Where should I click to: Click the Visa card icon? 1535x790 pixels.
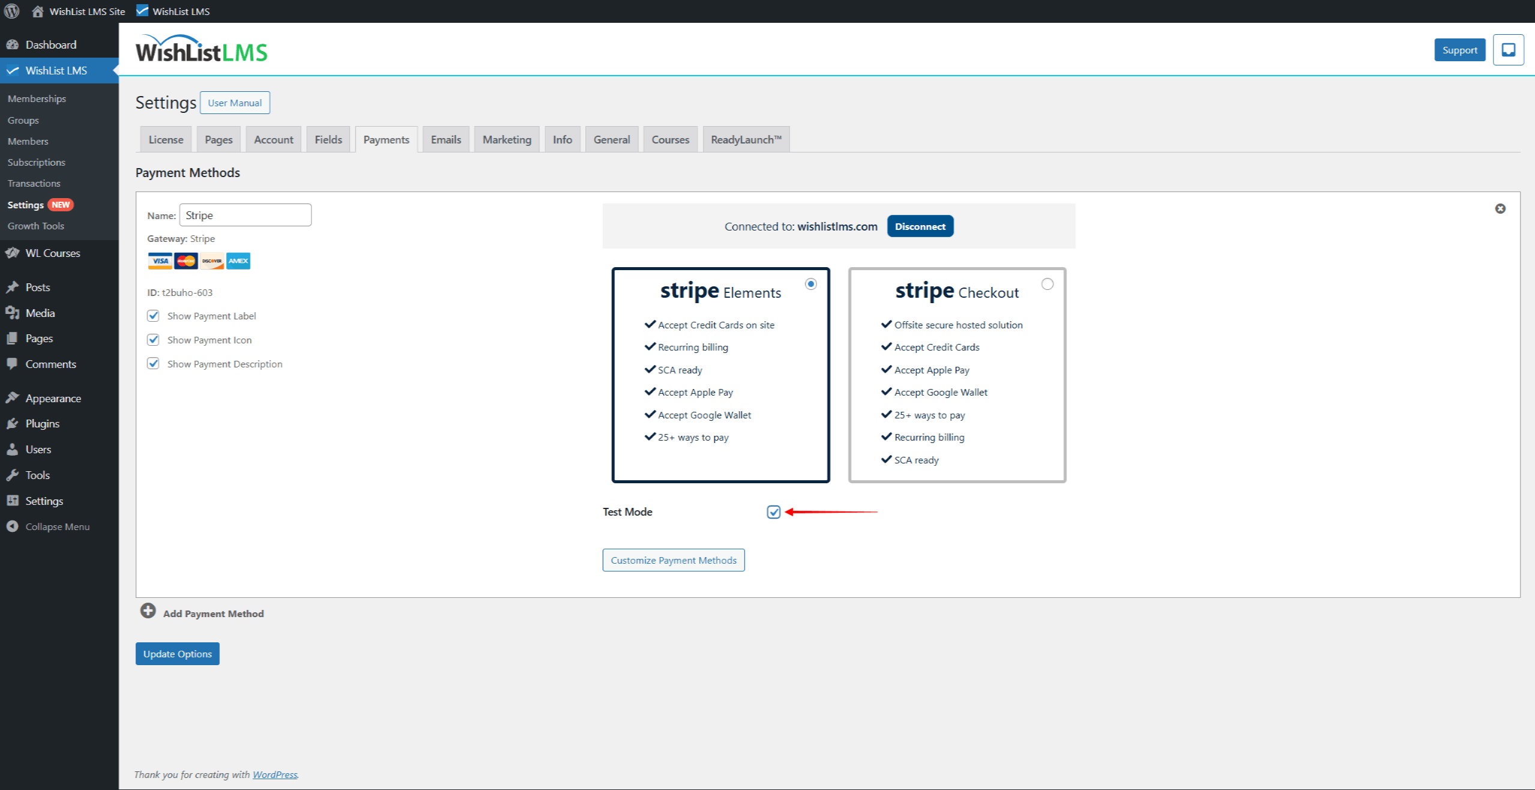[159, 261]
